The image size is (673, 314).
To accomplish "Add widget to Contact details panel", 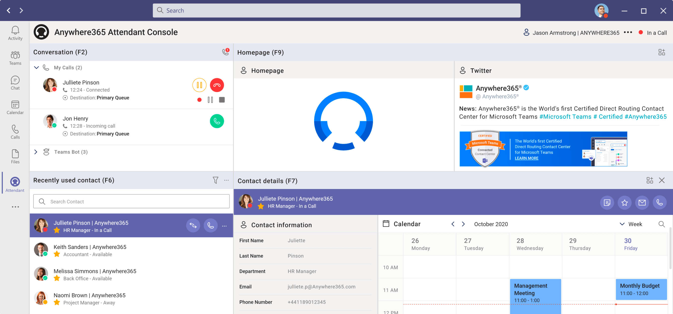I will [x=650, y=180].
